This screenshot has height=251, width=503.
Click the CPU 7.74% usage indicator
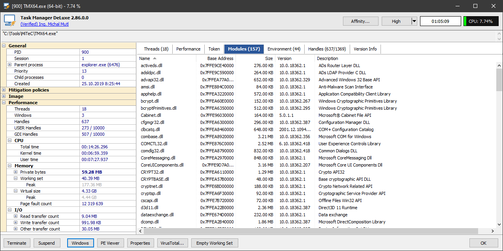tap(481, 21)
